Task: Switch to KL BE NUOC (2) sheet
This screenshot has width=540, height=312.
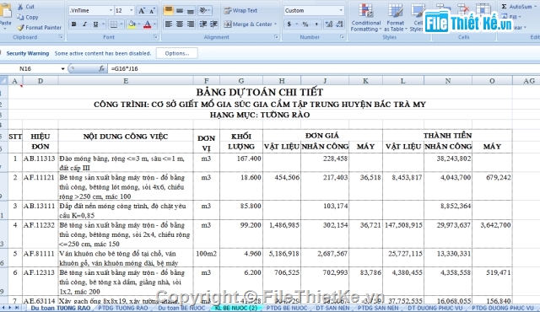Action: pyautogui.click(x=236, y=308)
